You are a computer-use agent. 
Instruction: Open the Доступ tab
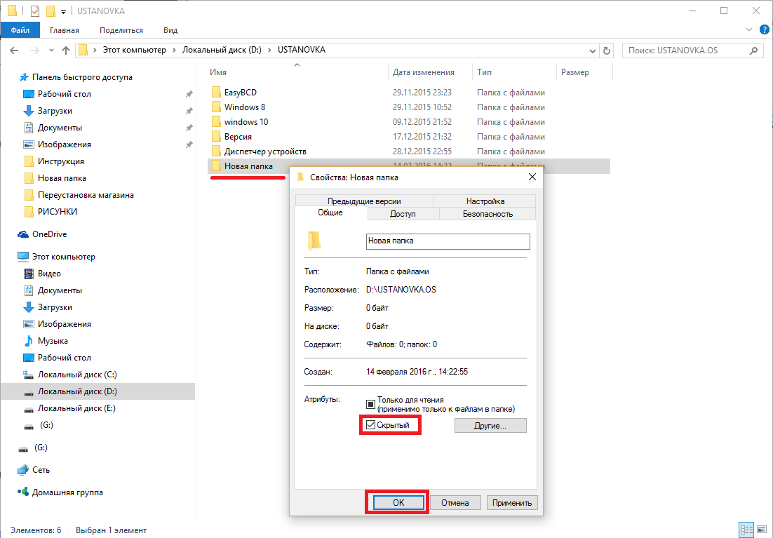point(403,214)
